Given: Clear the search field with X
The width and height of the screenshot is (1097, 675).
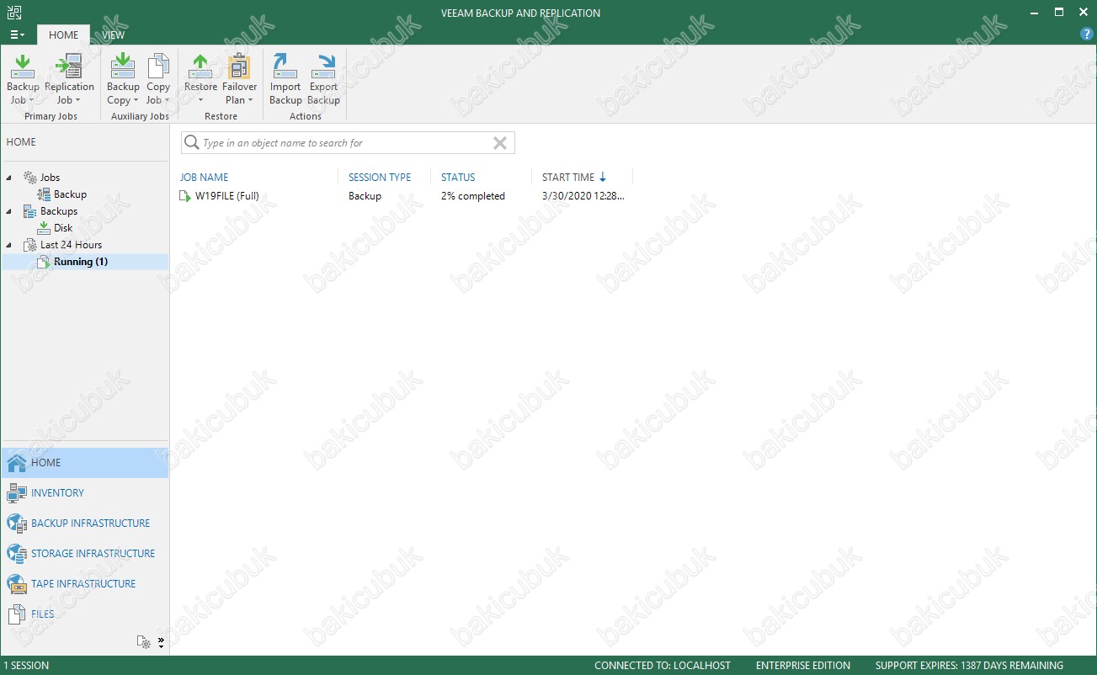Looking at the screenshot, I should 500,143.
